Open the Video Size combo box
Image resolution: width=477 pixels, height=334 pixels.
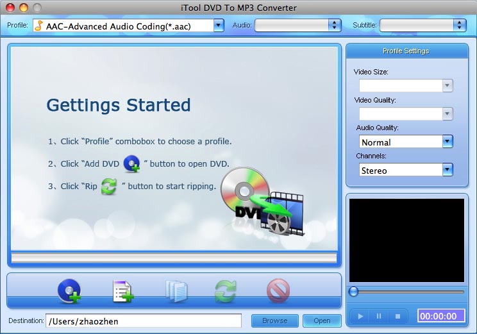click(406, 86)
